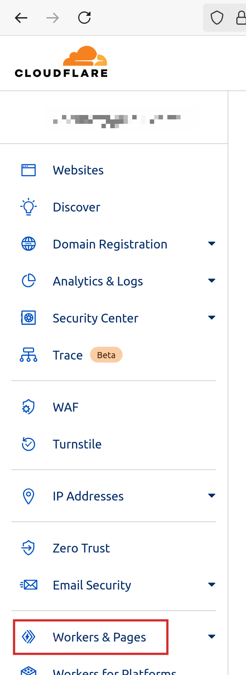The image size is (246, 675).
Task: Click the browser forward arrow
Action: (x=53, y=18)
